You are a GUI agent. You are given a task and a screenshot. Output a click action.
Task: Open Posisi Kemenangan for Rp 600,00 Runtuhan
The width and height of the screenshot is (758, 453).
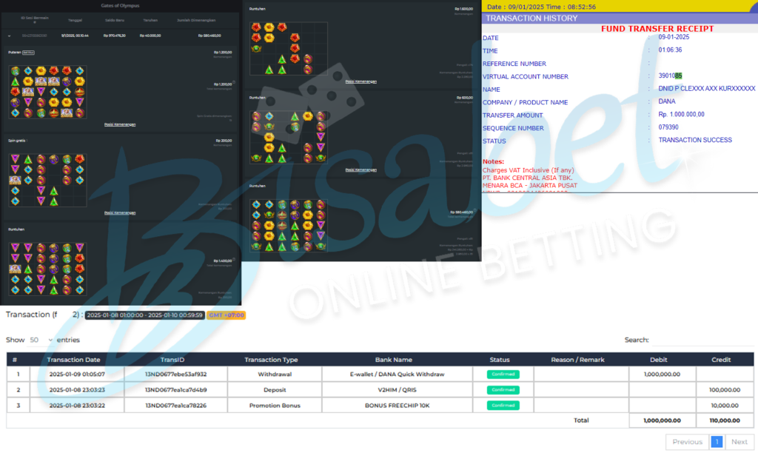[x=361, y=170]
